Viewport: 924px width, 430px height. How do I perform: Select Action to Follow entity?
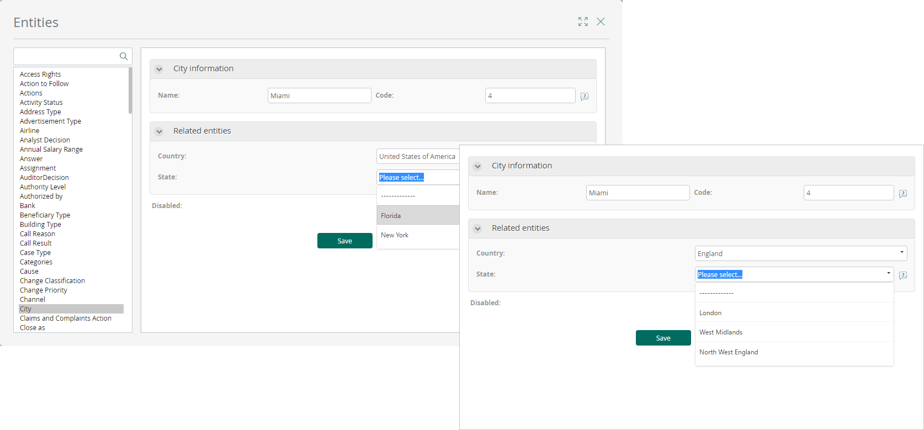point(44,83)
